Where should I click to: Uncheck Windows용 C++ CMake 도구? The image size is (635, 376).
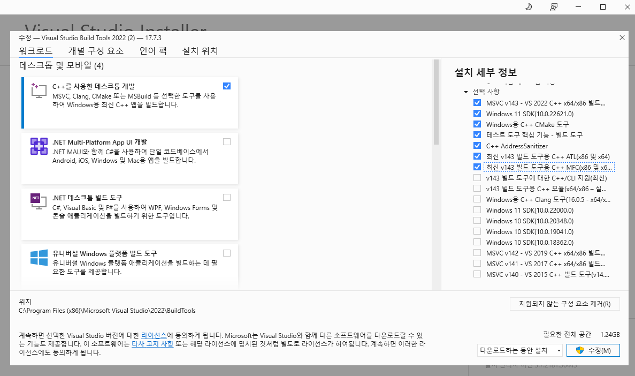point(477,124)
